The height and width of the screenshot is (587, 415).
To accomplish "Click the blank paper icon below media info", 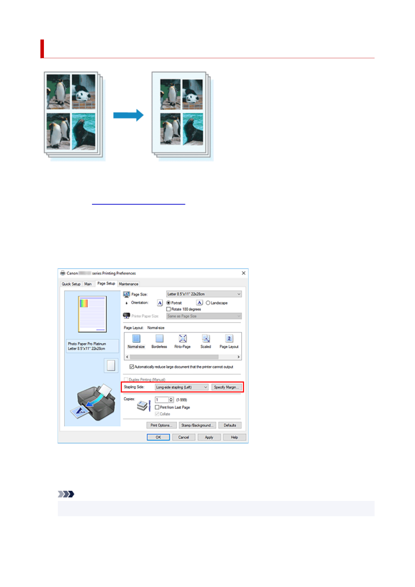I will pyautogui.click(x=111, y=365).
